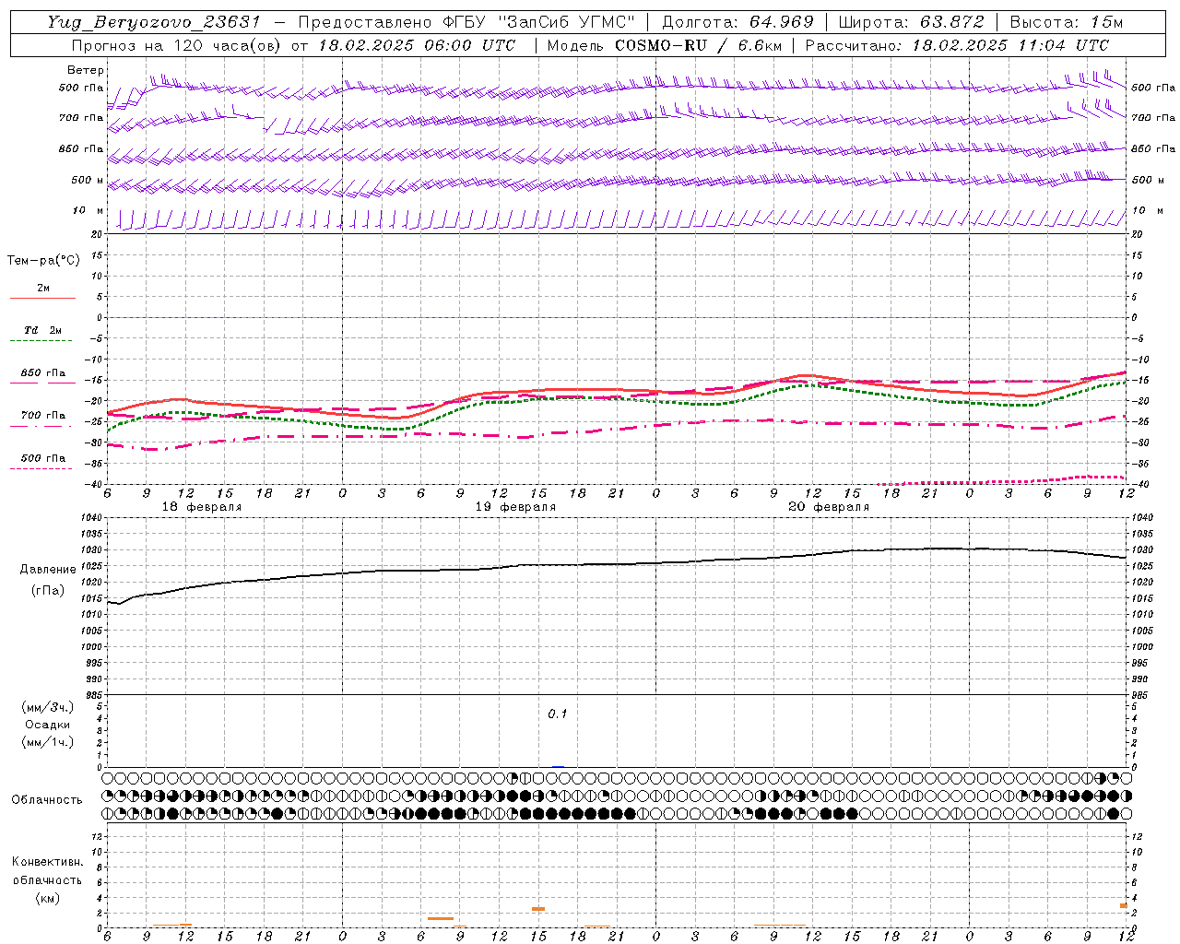The height and width of the screenshot is (944, 1180).
Task: Click the long orange convective bar near 6h on 19 February
Action: coord(441,918)
